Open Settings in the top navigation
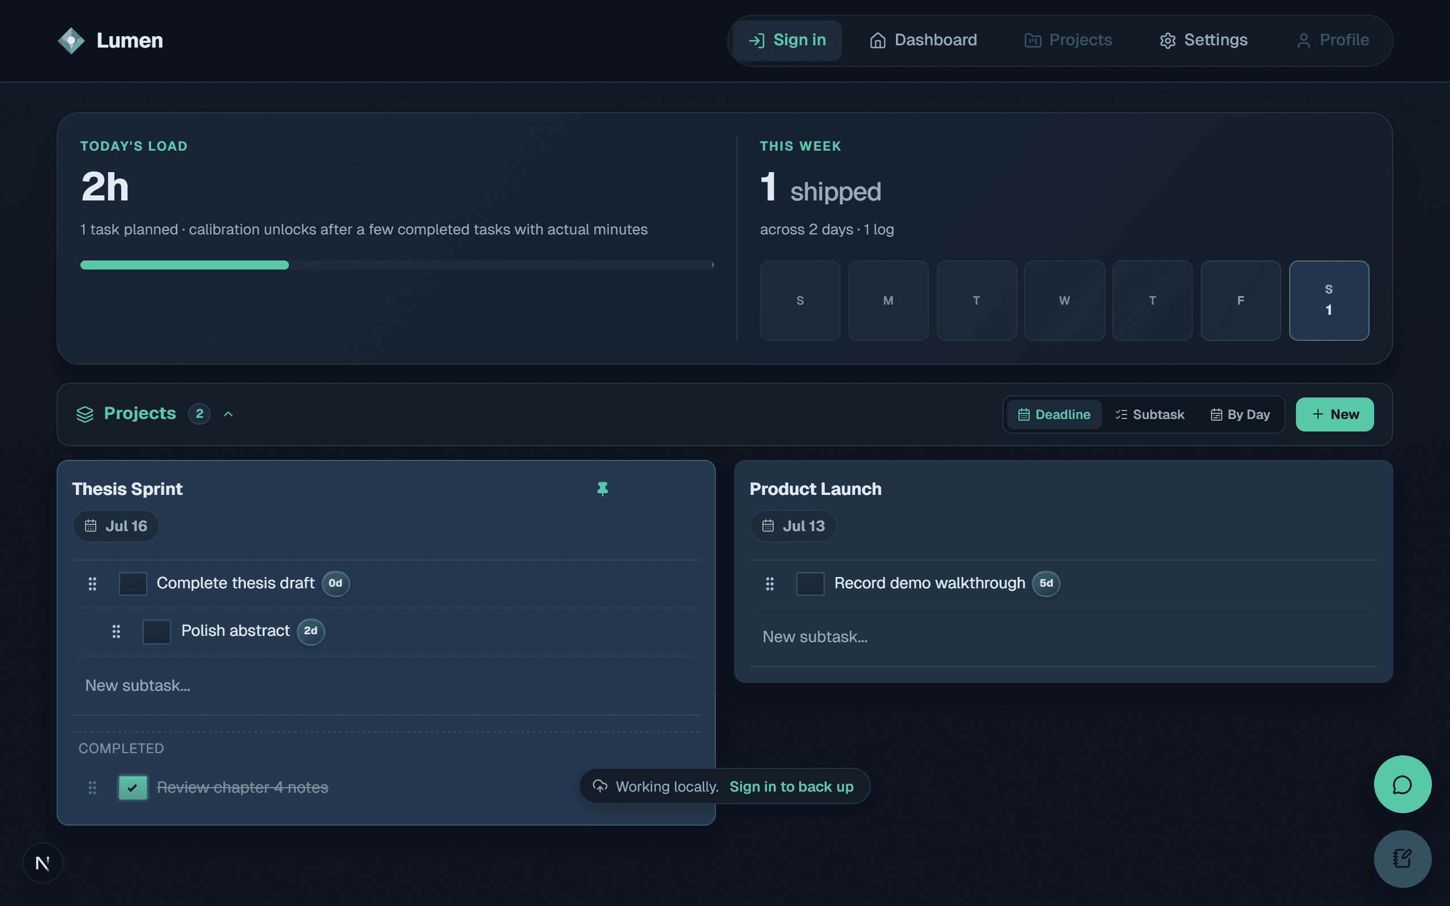Viewport: 1450px width, 906px height. point(1203,40)
